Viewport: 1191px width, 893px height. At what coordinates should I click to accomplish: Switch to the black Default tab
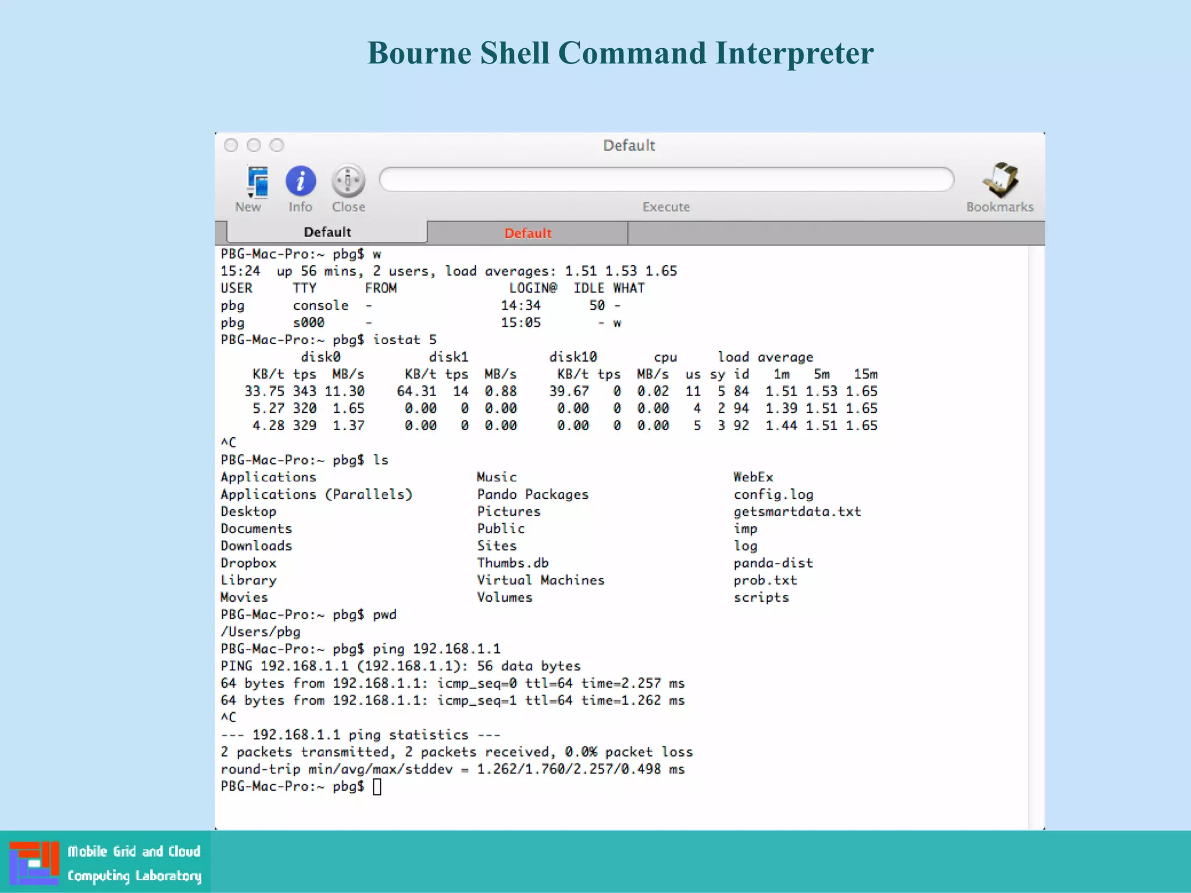pos(327,232)
